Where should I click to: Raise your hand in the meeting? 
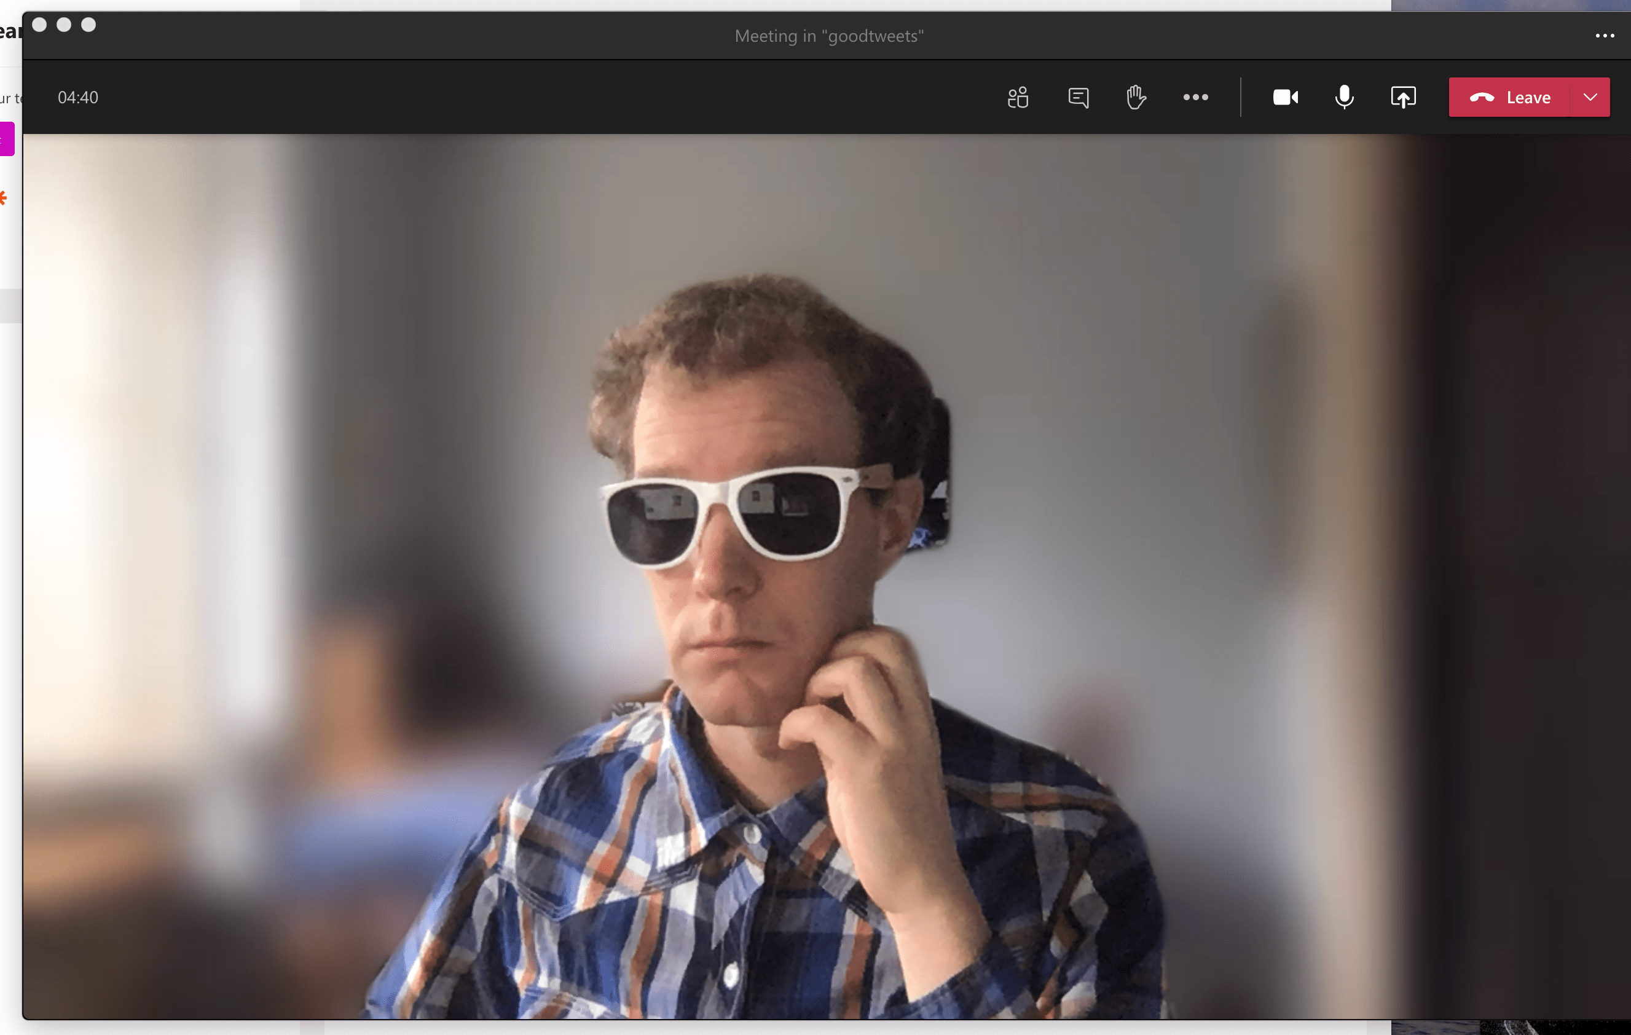click(1136, 98)
